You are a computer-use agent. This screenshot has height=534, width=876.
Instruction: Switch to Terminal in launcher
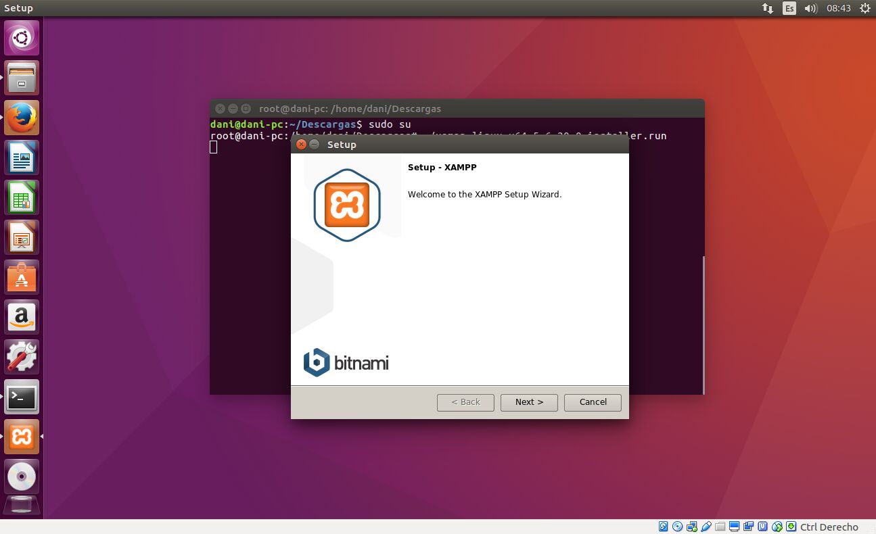coord(22,397)
